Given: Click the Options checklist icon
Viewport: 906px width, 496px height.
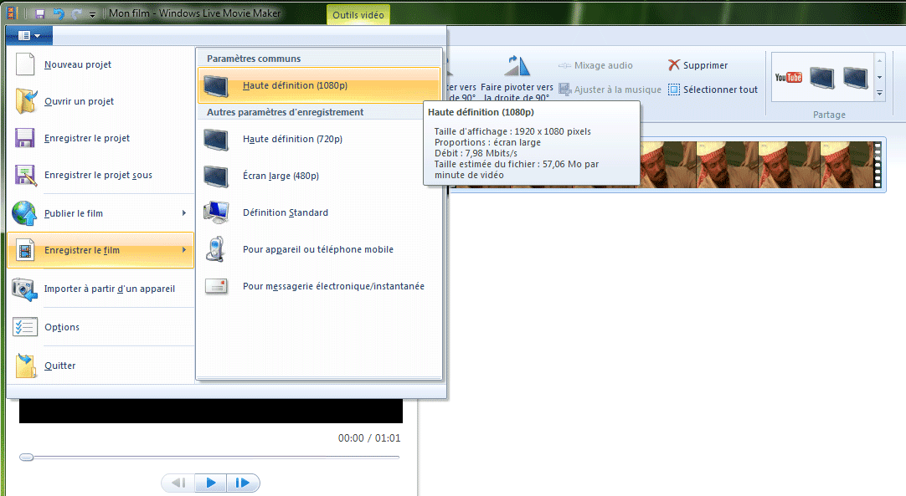Looking at the screenshot, I should (25, 327).
